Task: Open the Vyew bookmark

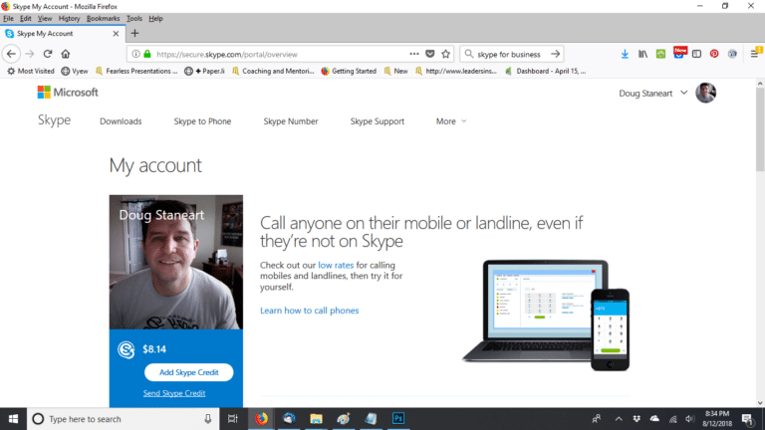Action: (74, 72)
